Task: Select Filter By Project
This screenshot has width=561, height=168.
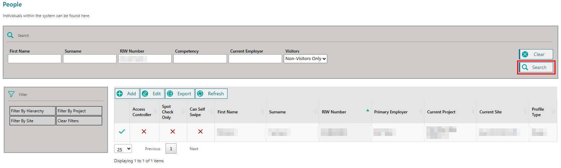Action: 79,111
